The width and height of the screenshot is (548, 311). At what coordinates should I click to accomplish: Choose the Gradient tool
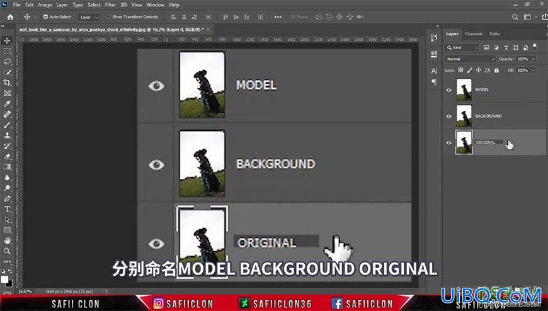point(7,167)
